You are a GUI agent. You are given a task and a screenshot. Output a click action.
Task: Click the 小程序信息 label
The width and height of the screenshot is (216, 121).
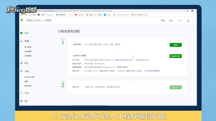77,45
